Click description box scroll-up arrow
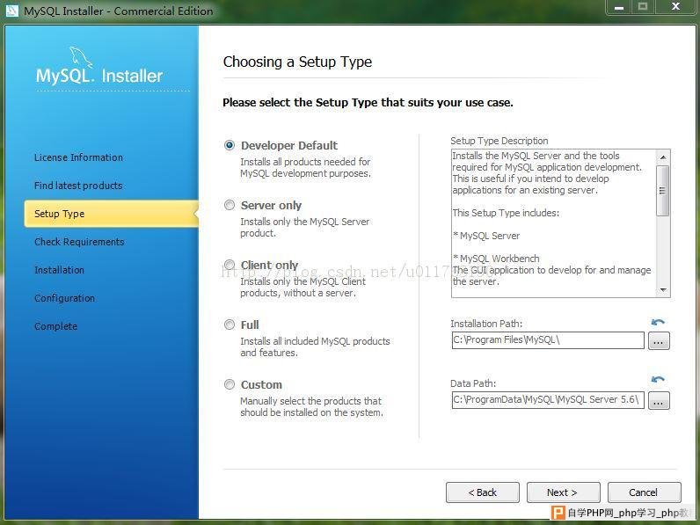The width and height of the screenshot is (700, 525). point(663,157)
